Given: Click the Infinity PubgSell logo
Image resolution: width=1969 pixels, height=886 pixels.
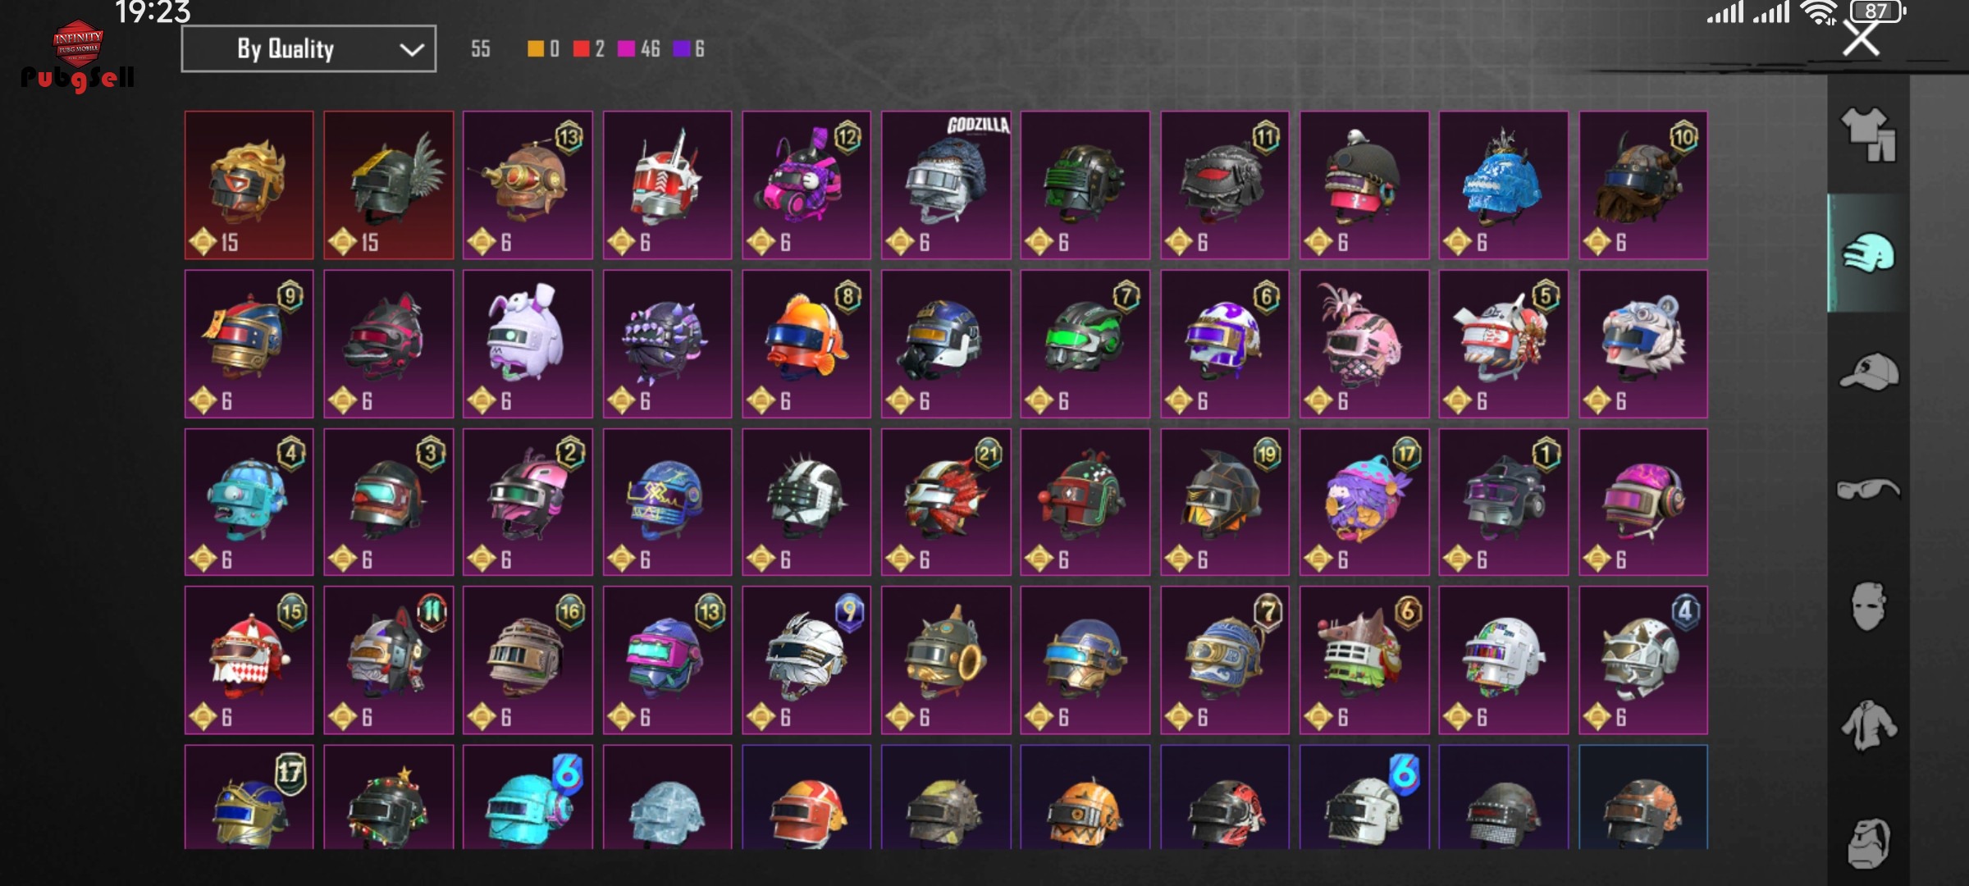Looking at the screenshot, I should (78, 55).
